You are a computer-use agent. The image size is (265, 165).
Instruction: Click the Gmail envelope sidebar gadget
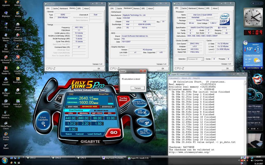[257, 79]
